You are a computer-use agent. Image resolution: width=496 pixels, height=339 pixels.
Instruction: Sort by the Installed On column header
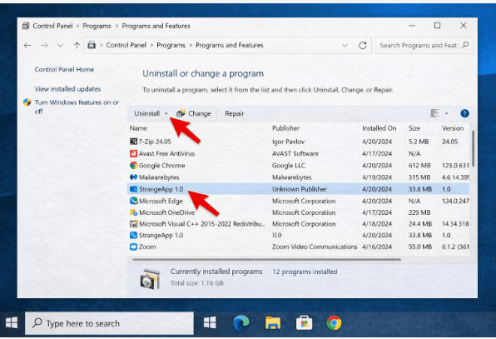(379, 128)
